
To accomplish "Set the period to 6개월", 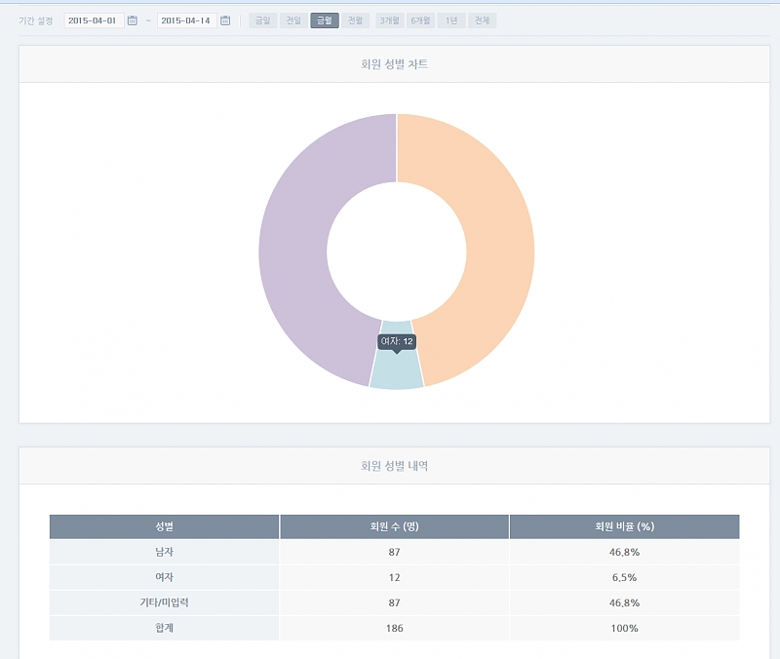I will coord(421,20).
